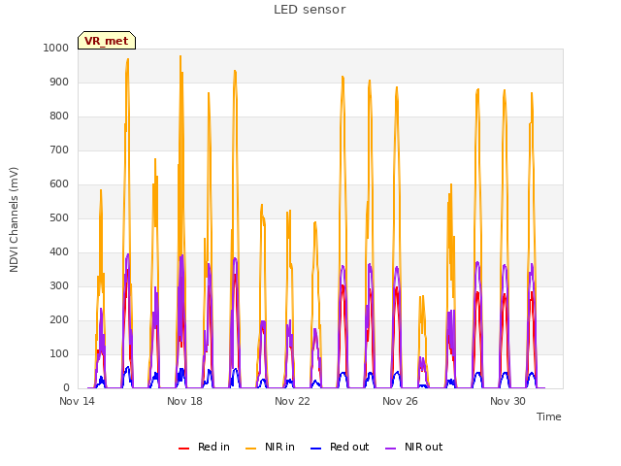
Task: Toggle the Red in legend entry
Action: pos(204,447)
